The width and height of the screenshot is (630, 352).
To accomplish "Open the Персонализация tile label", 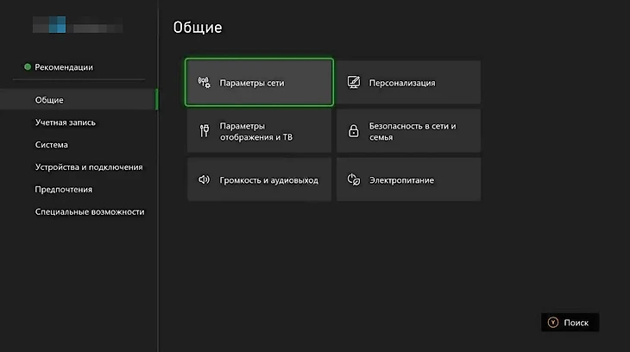I will click(402, 83).
